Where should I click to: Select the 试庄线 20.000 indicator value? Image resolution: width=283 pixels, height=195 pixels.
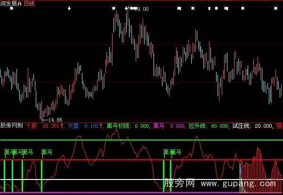pos(252,125)
